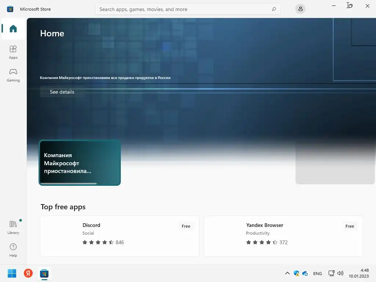
Task: Open the Discord app card
Action: [x=120, y=236]
